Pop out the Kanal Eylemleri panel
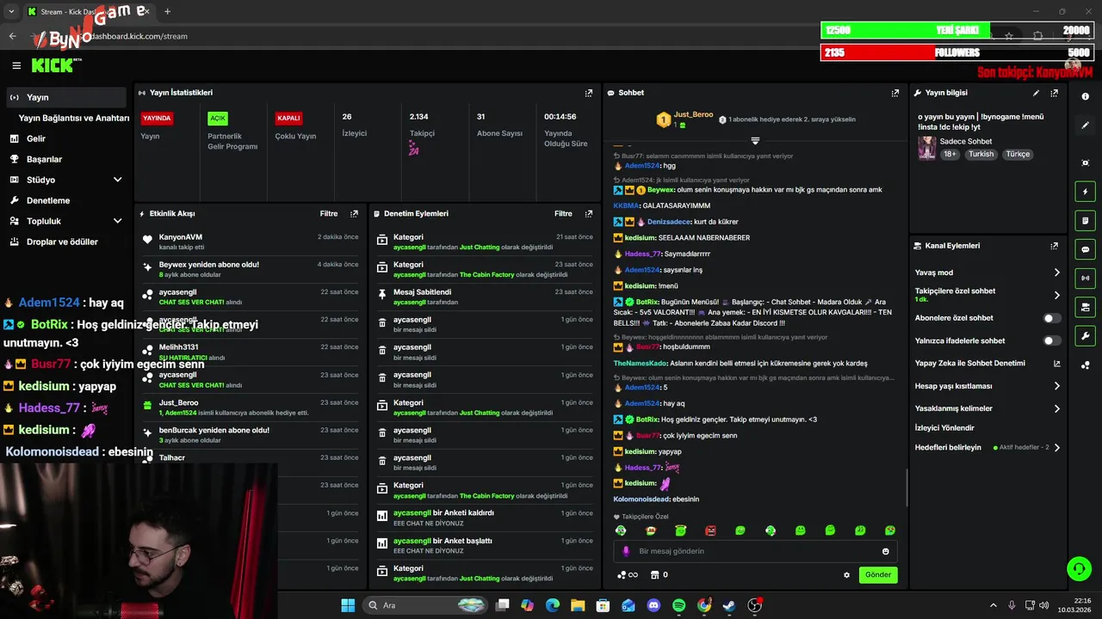This screenshot has width=1102, height=619. 1054,246
